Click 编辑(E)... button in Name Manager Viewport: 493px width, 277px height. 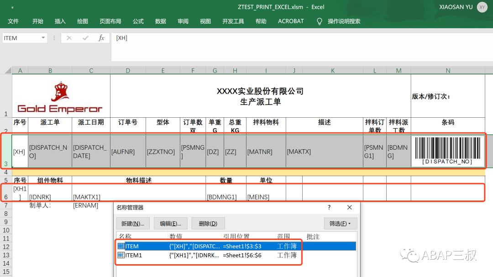170,224
